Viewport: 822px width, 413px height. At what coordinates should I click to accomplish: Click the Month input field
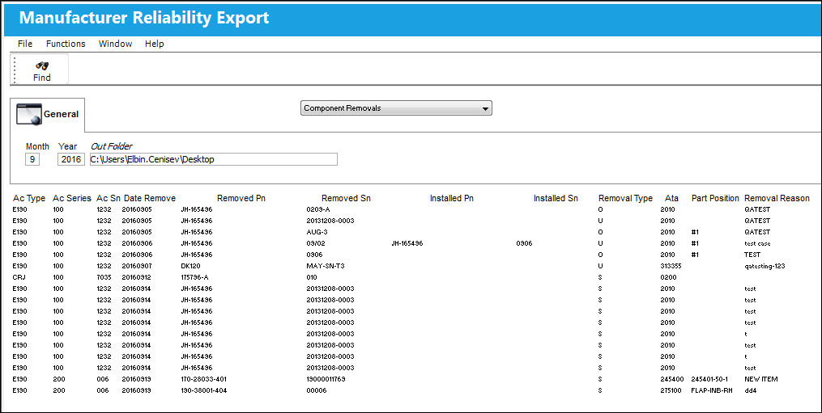tap(32, 159)
